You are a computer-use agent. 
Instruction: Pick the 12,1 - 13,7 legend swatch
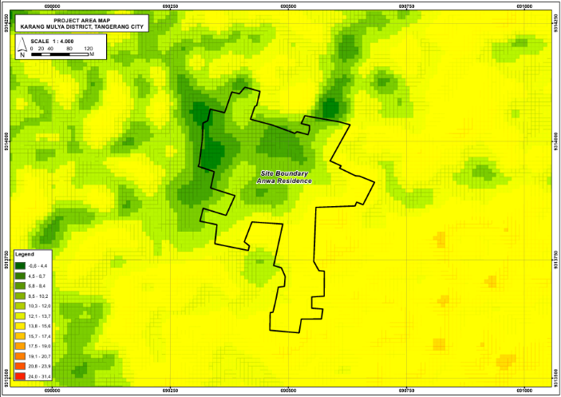point(20,316)
